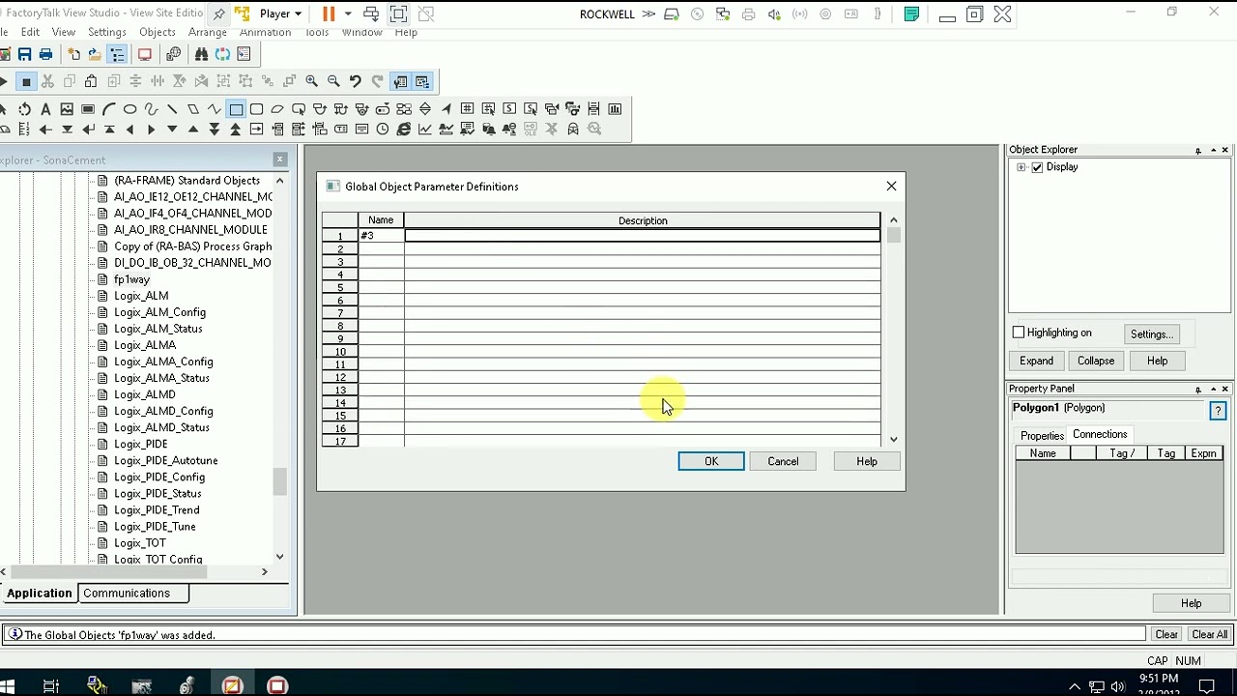The width and height of the screenshot is (1237, 696).
Task: Select the Arc drawing tool
Action: [109, 109]
